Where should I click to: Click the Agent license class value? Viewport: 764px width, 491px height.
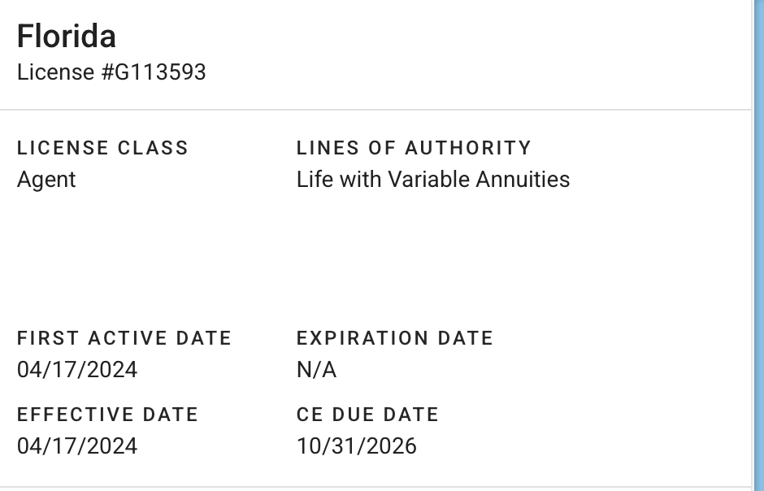coord(46,179)
